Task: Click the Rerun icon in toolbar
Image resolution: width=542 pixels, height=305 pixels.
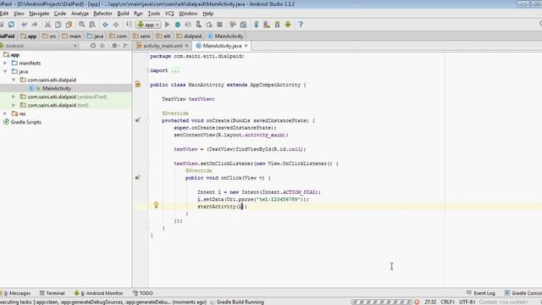Action: pos(209,25)
